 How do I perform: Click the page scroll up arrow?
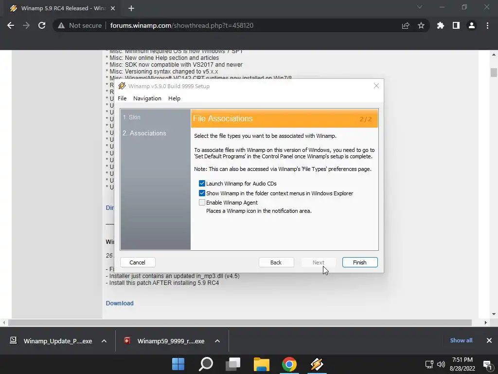(x=494, y=55)
